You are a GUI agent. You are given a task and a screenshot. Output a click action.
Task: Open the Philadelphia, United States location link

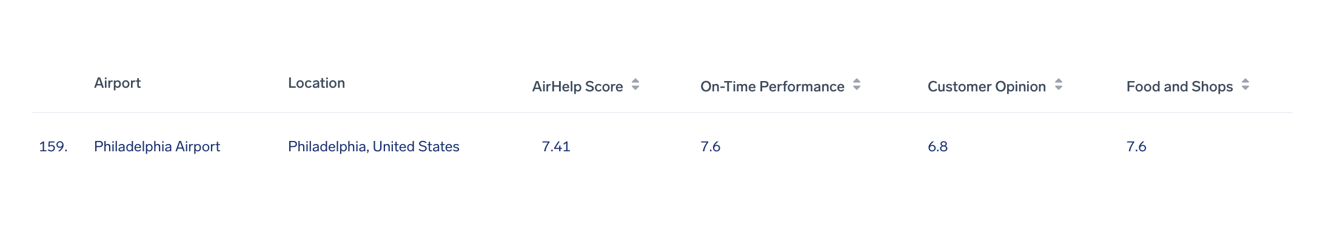pyautogui.click(x=374, y=146)
